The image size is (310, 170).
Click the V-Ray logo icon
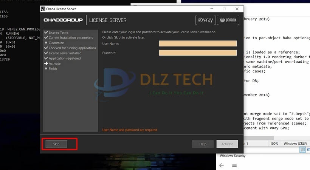pyautogui.click(x=205, y=20)
